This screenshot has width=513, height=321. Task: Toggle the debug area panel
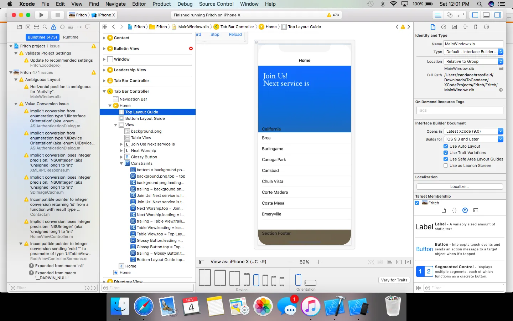pyautogui.click(x=486, y=15)
